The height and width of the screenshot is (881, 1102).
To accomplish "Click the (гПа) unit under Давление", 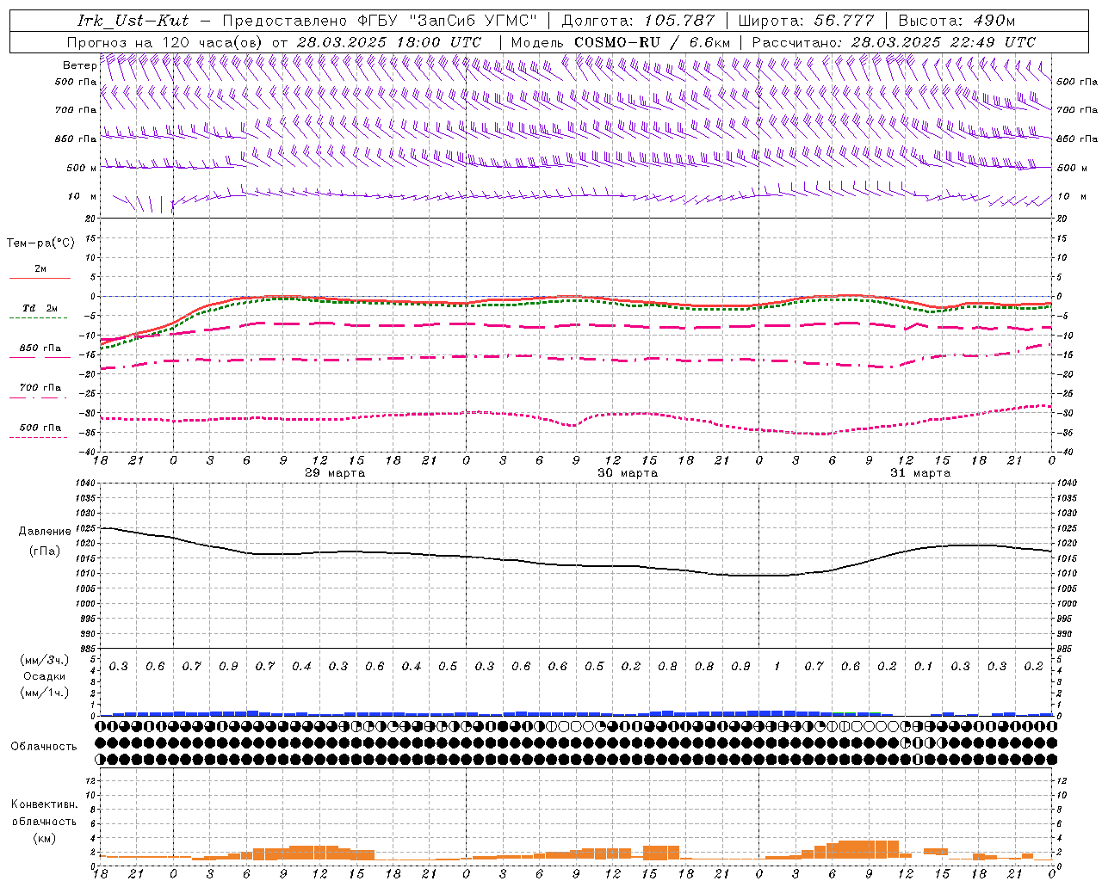I will pos(45,551).
